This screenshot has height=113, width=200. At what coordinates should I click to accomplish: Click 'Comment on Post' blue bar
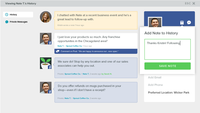coord(96,51)
